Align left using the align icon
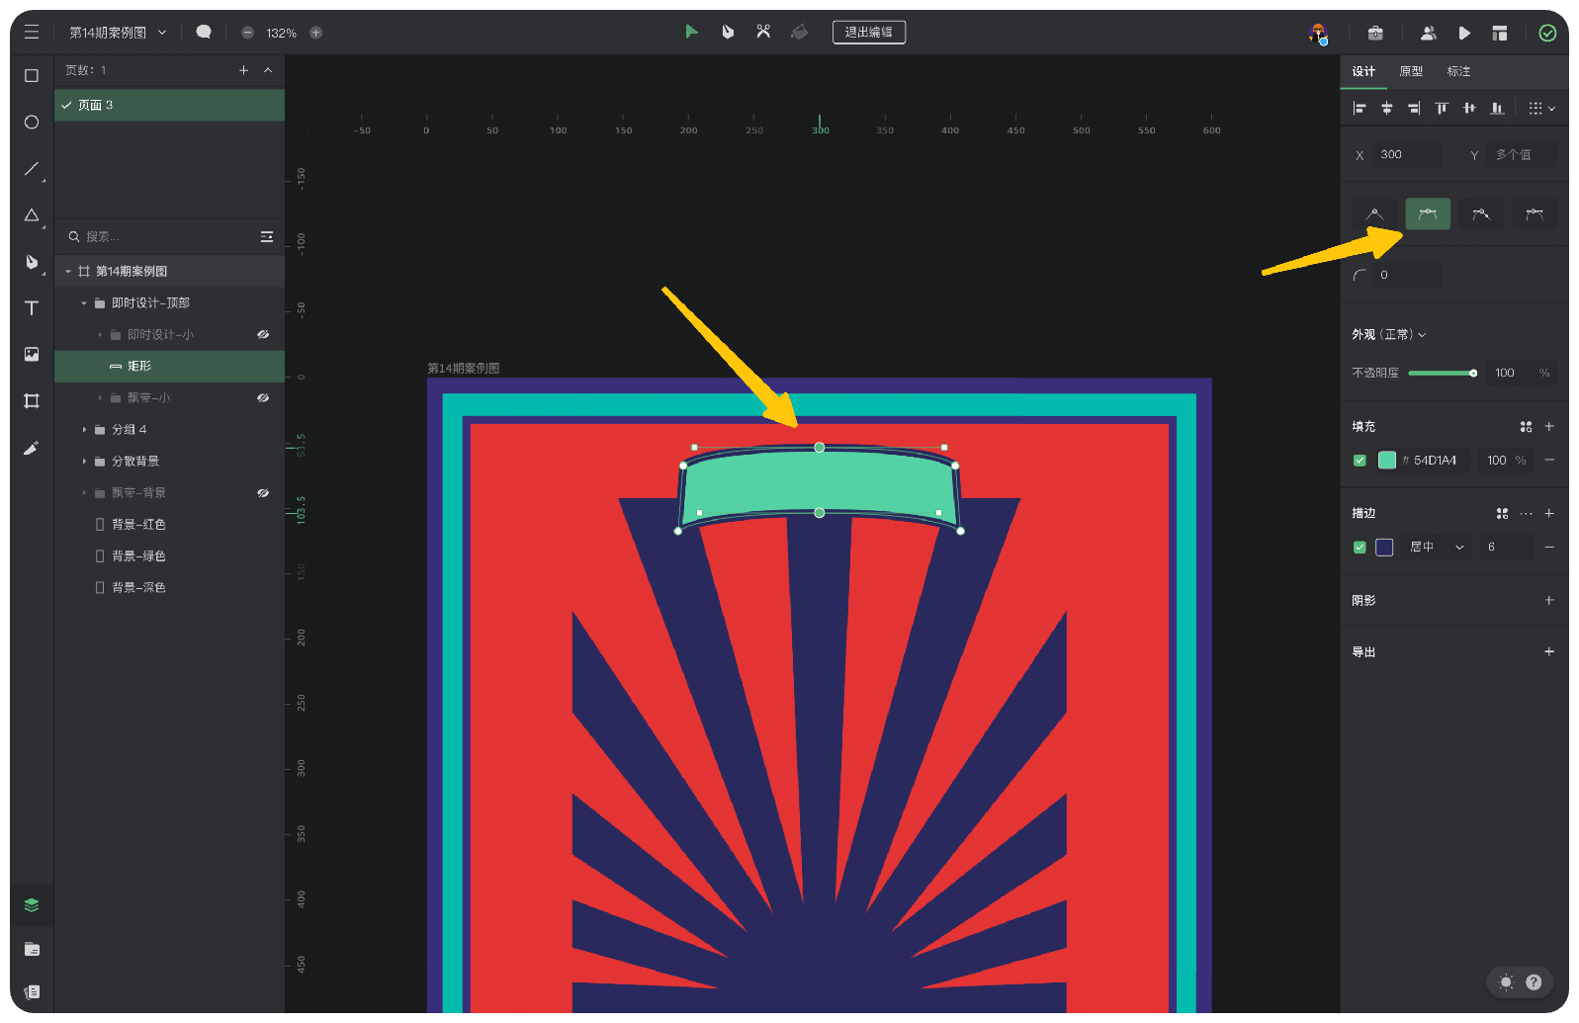Image resolution: width=1579 pixels, height=1023 pixels. [1360, 108]
